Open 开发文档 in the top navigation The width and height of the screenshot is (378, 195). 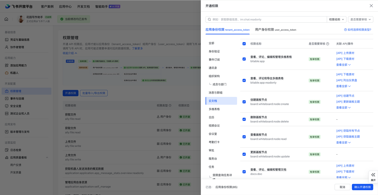point(83,6)
